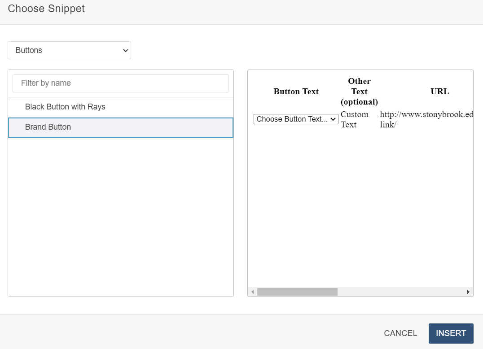Screen dimensions: 483x349
Task: Click the Filter by name field
Action: 121,83
